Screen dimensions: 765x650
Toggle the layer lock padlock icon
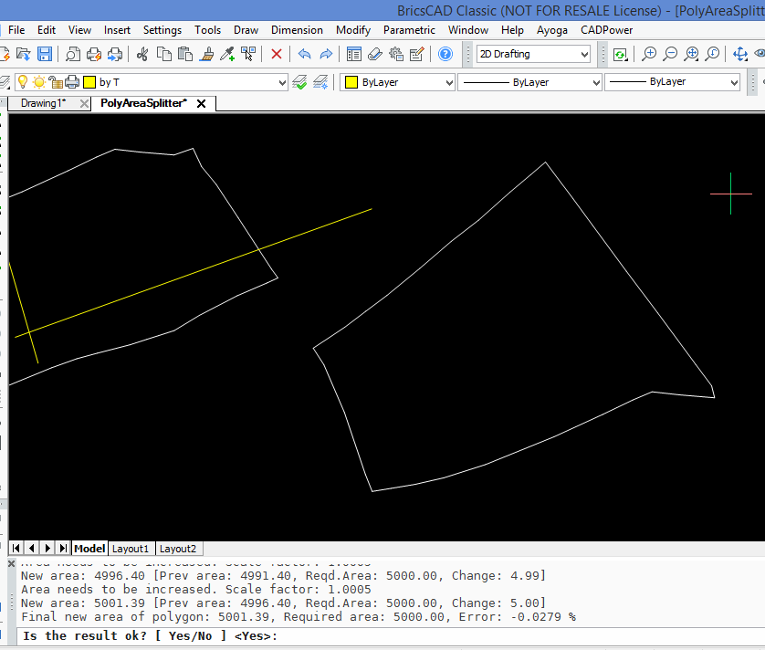pyautogui.click(x=55, y=82)
